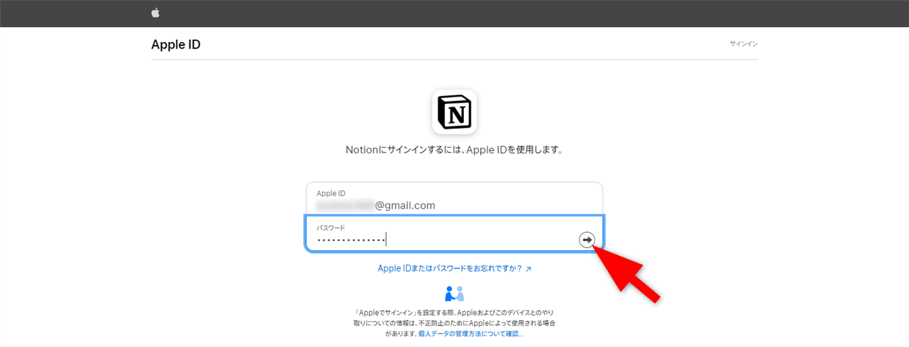Click the @gmail.com email text
Viewport: 909px width, 347px height.
405,205
